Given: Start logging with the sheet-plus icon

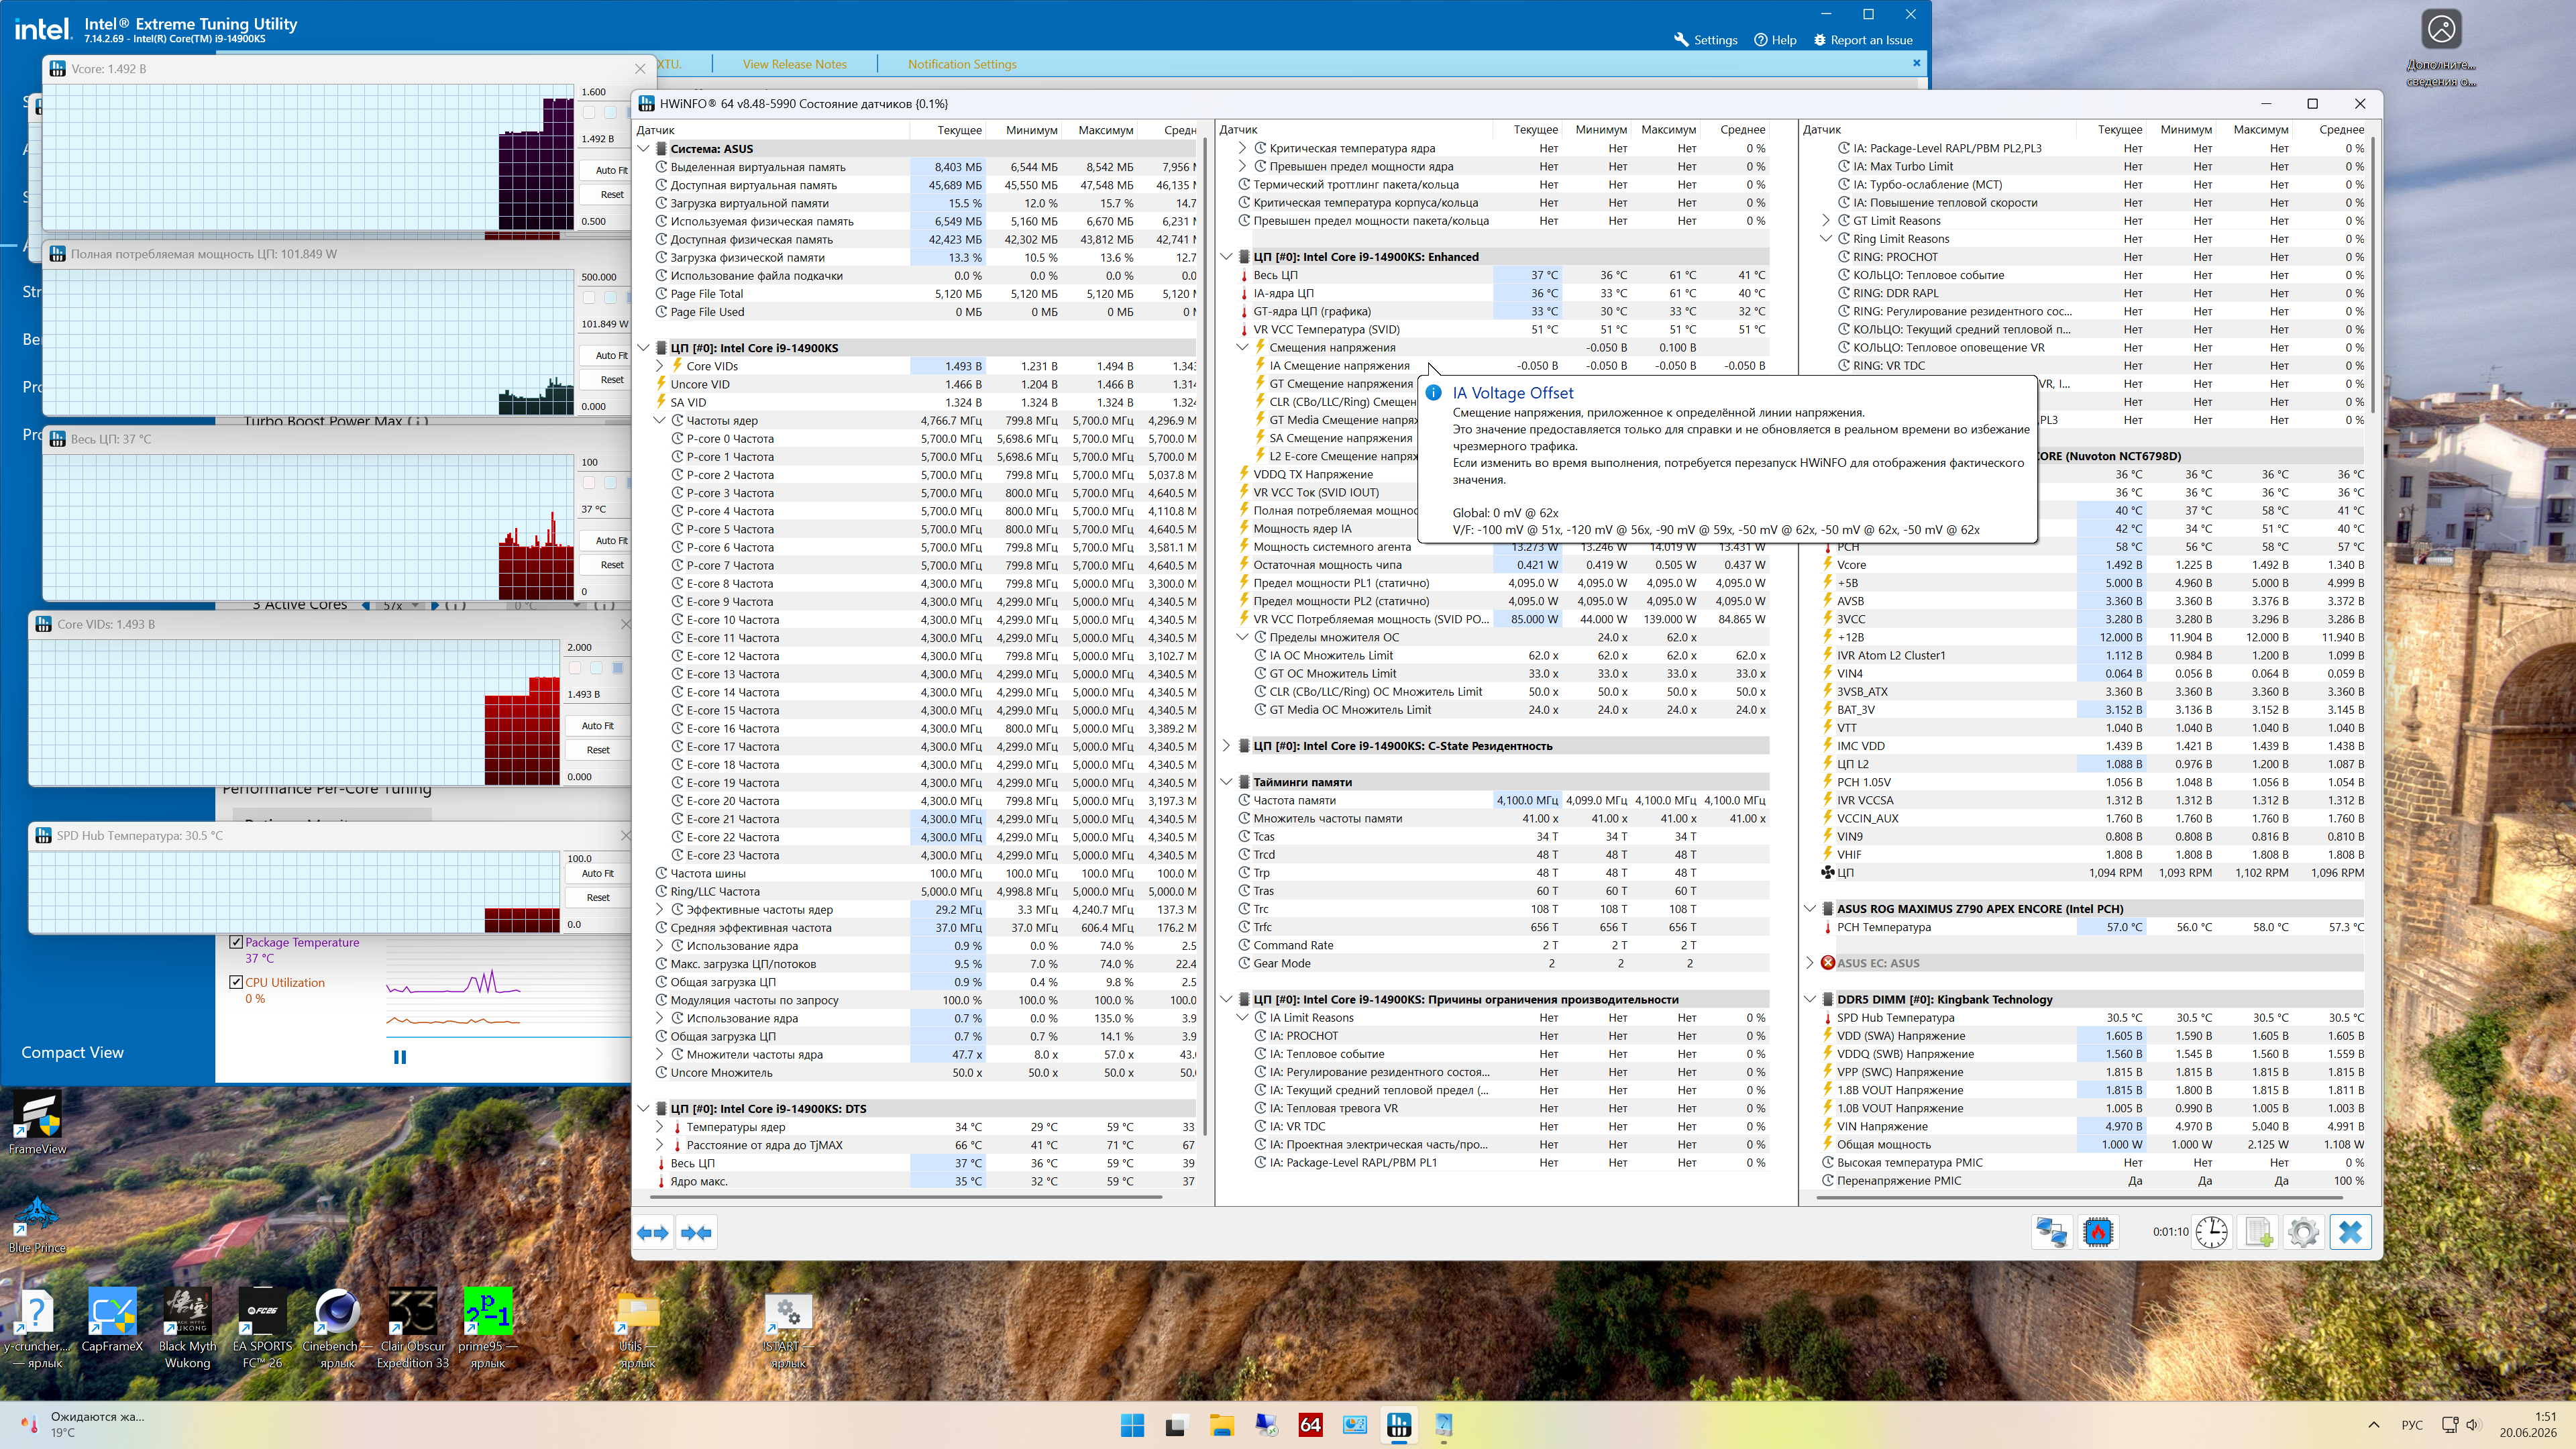Looking at the screenshot, I should coord(2258,1232).
